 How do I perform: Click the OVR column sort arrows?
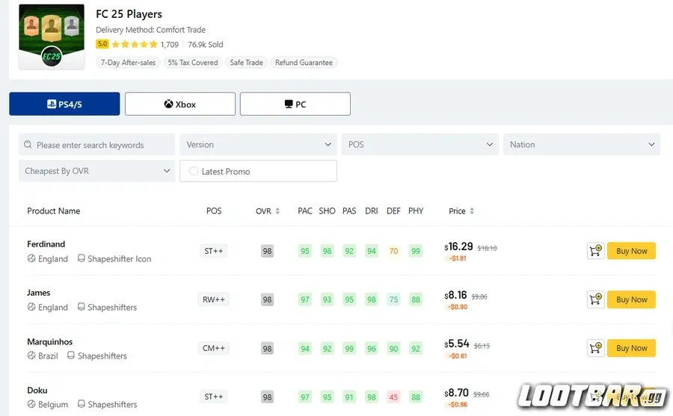tap(277, 211)
